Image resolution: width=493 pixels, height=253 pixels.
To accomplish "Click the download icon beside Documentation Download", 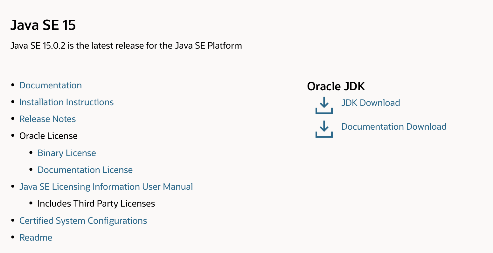I will pyautogui.click(x=324, y=129).
